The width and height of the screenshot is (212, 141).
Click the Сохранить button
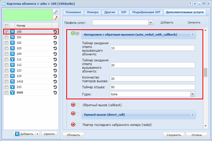pos(174,135)
